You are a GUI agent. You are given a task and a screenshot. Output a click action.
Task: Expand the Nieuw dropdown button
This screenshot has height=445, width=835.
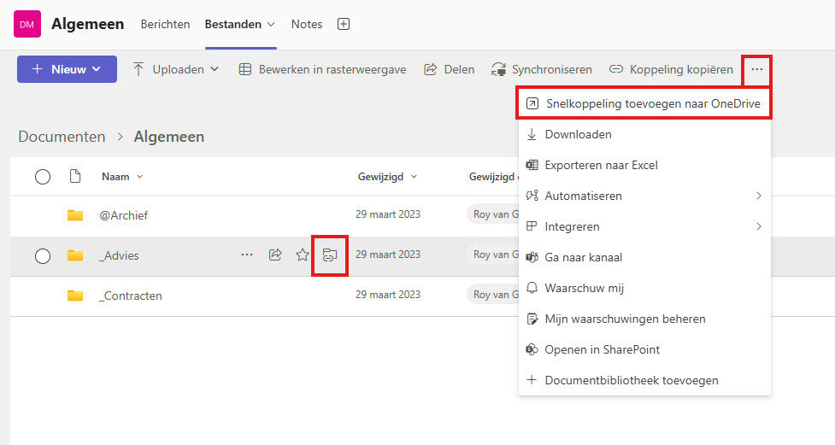(x=67, y=69)
